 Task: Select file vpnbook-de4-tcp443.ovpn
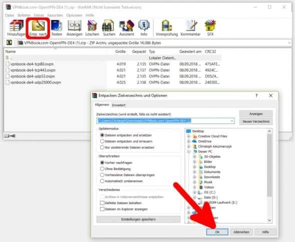pyautogui.click(x=33, y=70)
